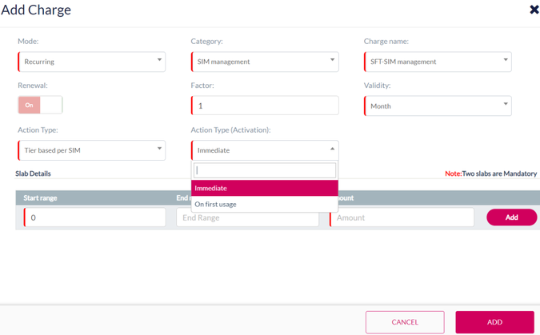Toggle the Renewal On switch
This screenshot has width=540, height=335.
click(x=40, y=105)
